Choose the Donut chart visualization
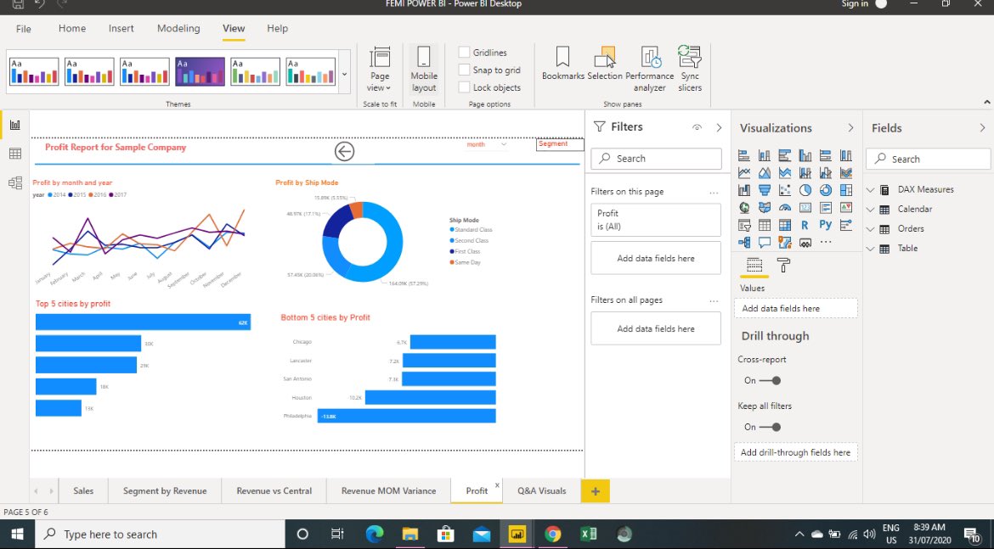Screen dimensions: 994x549 826,190
